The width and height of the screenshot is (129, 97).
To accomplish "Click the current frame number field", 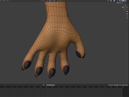I will pos(110,85).
